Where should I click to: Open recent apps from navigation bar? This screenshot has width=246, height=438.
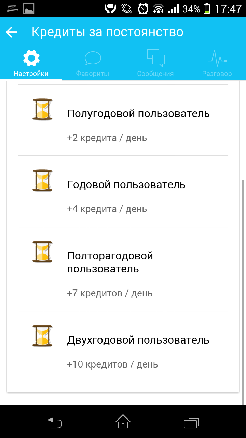pos(191,423)
